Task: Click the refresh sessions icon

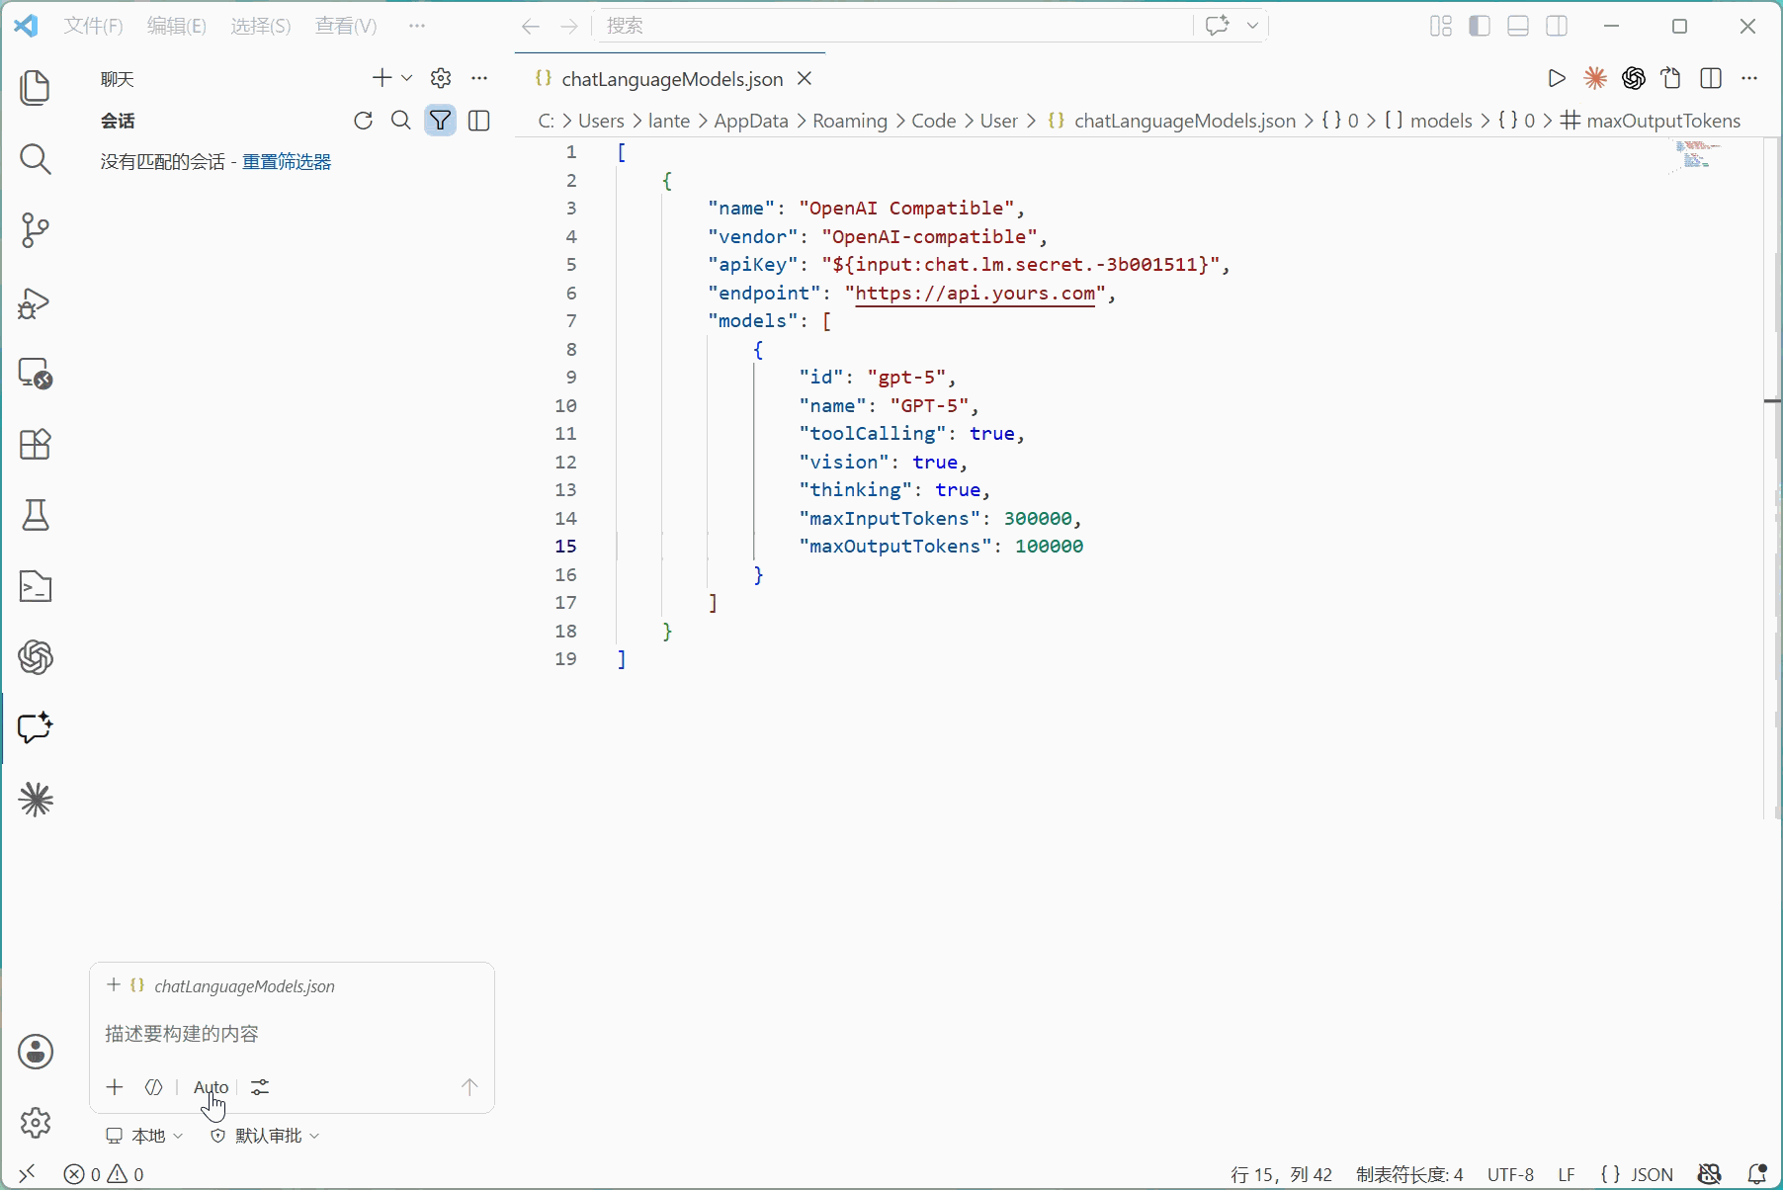Action: (363, 121)
